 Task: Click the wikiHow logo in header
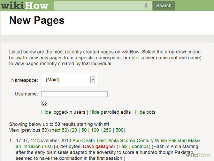(24, 5)
